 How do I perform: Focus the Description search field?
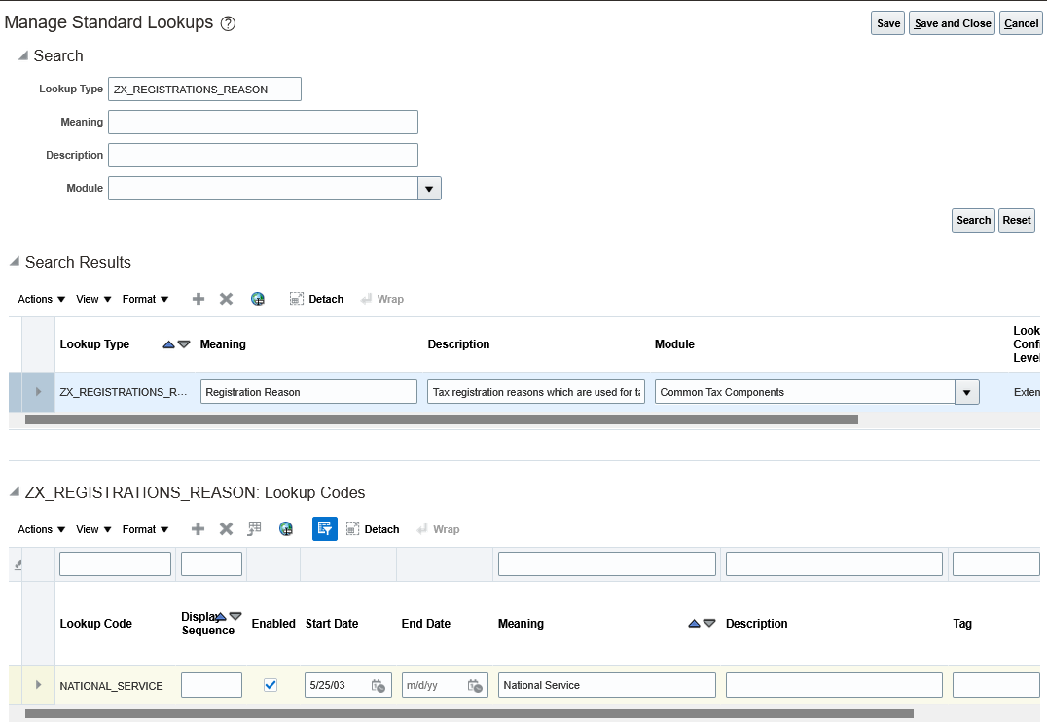tap(263, 155)
